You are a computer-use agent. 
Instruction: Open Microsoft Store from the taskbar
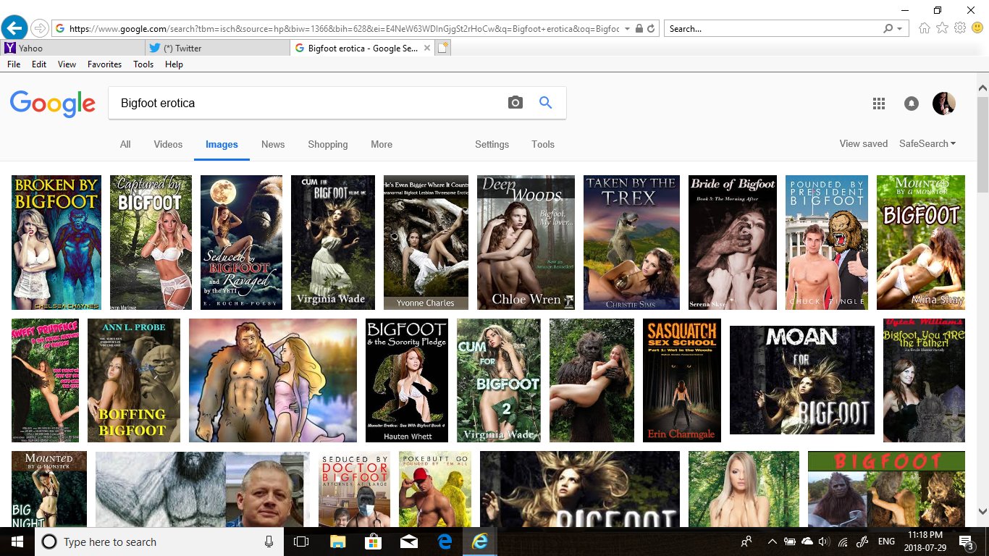coord(373,542)
